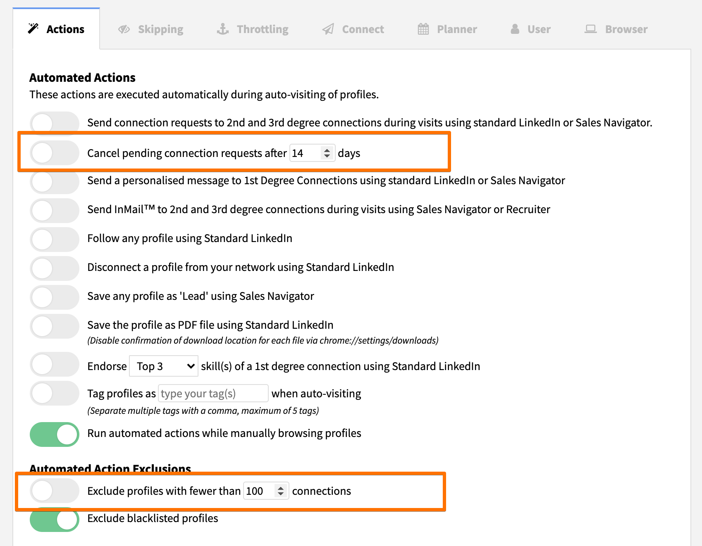
Task: Click the eye-slash icon beside Skipping
Action: coord(124,29)
